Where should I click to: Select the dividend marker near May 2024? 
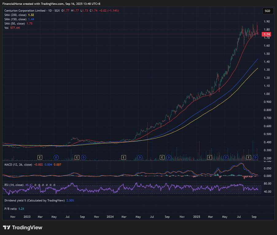coord(140,157)
